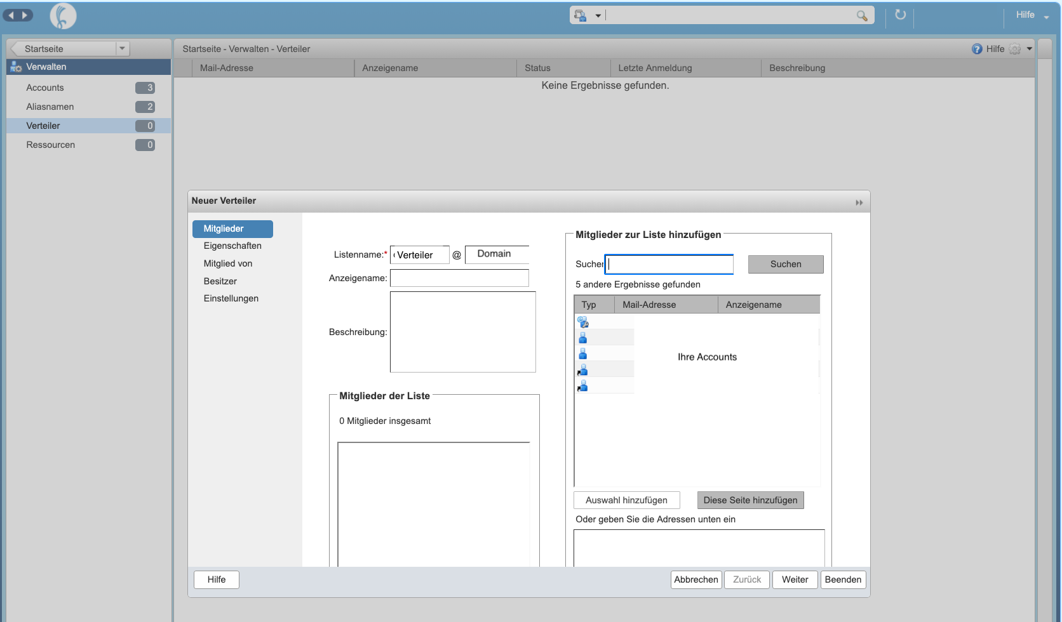Open the Startseite dropdown arrow
This screenshot has width=1062, height=622.
pos(122,48)
